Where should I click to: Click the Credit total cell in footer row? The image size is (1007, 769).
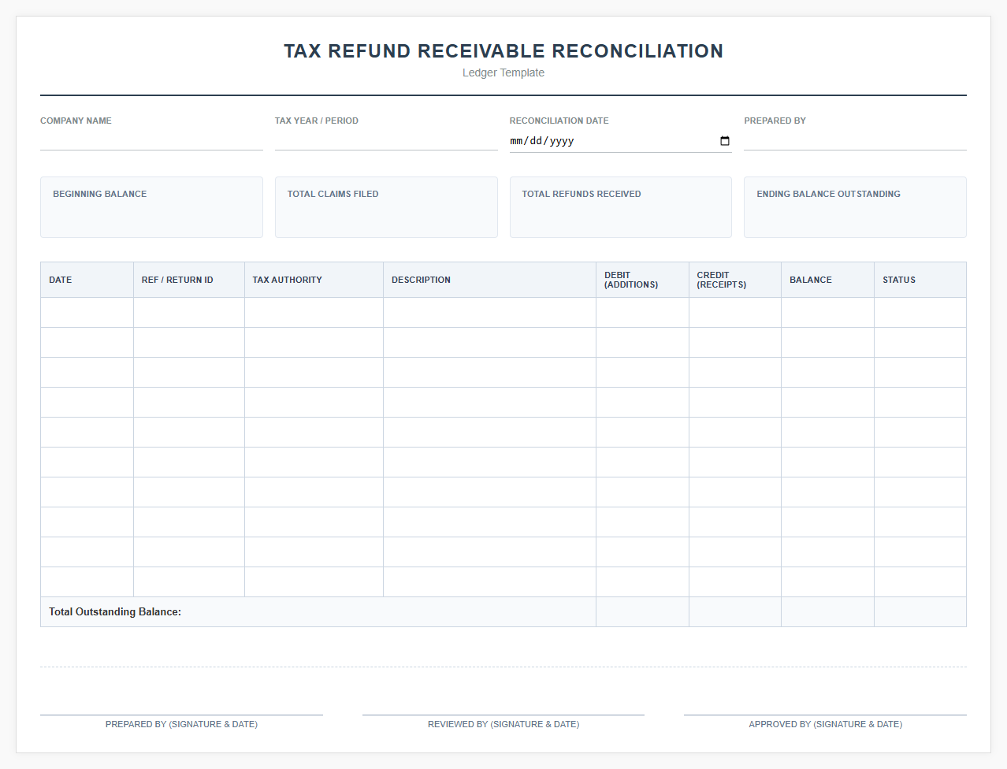pyautogui.click(x=735, y=612)
